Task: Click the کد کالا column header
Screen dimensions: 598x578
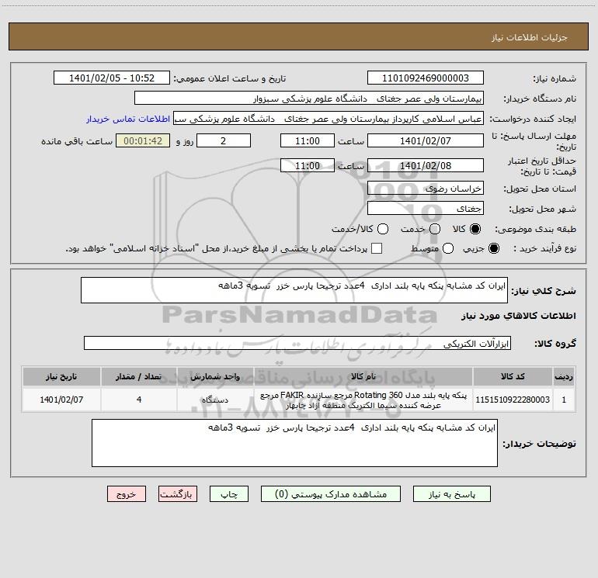Action: pos(513,376)
